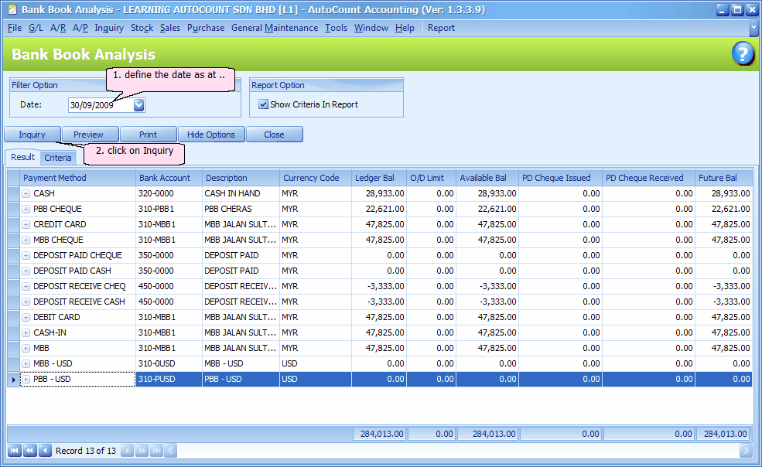
Task: Click the 310-PBB1 bank account cell
Action: tap(169, 209)
